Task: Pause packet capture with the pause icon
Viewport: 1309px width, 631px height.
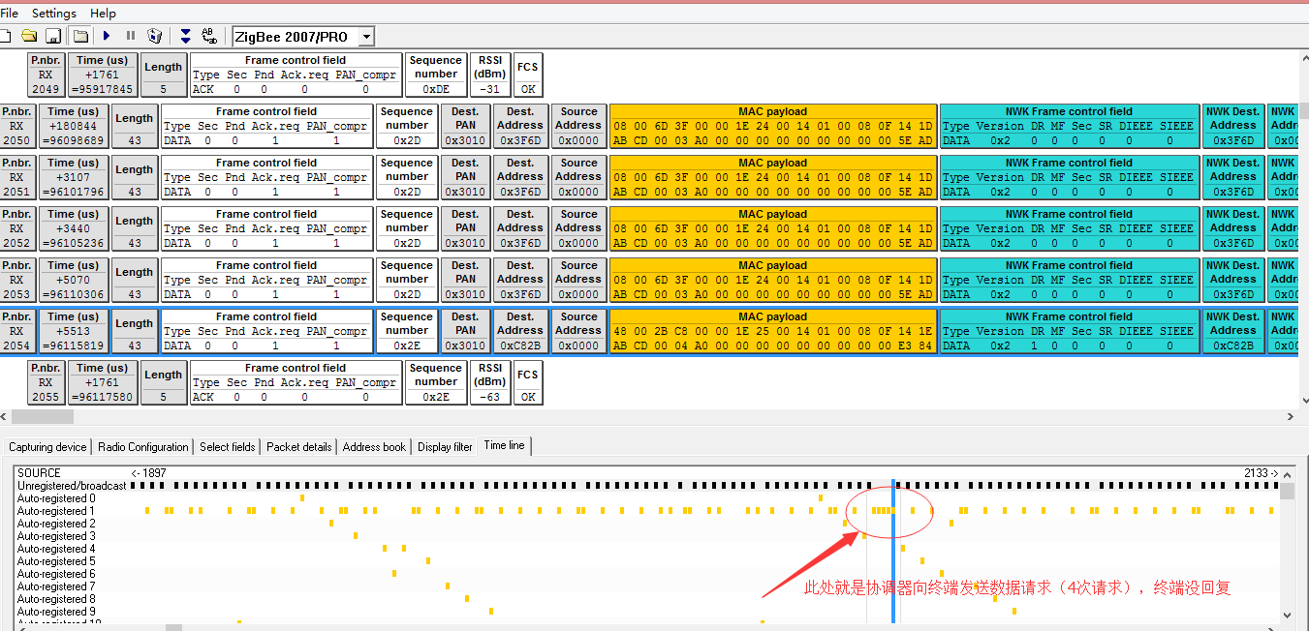Action: 131,36
